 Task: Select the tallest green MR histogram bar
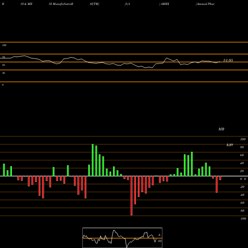[x=93, y=160]
